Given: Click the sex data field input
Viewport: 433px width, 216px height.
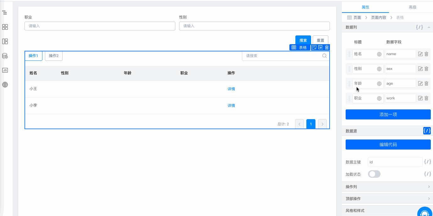Looking at the screenshot, I should [x=400, y=69].
